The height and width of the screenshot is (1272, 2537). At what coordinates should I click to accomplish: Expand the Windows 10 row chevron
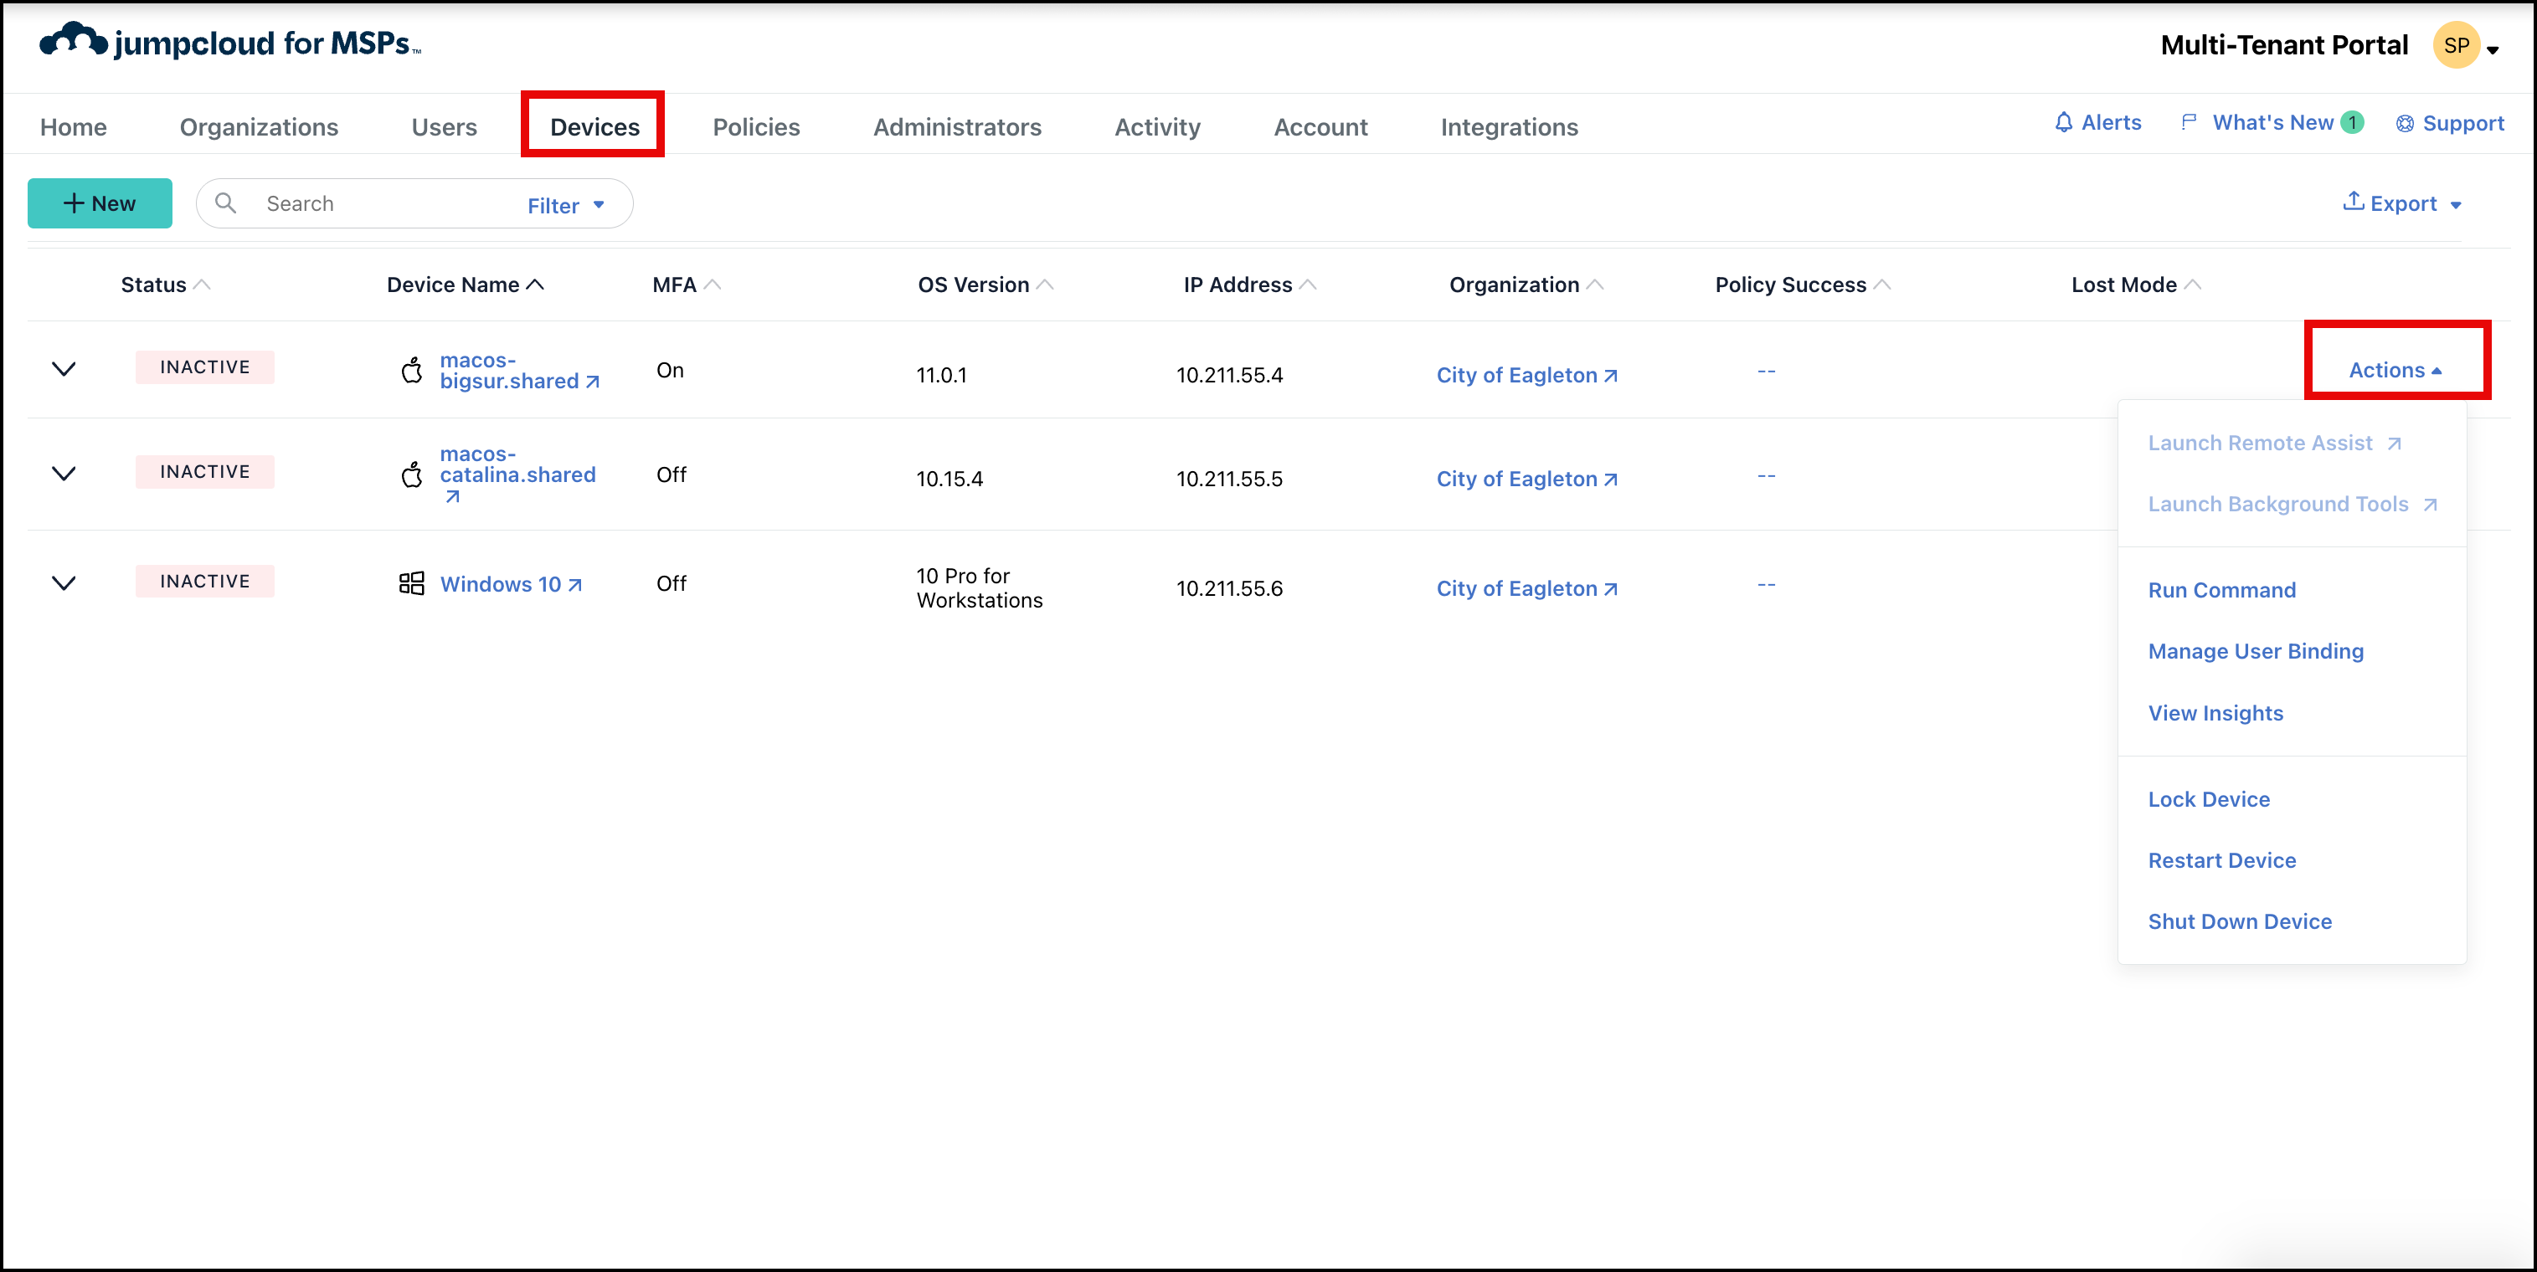point(64,582)
